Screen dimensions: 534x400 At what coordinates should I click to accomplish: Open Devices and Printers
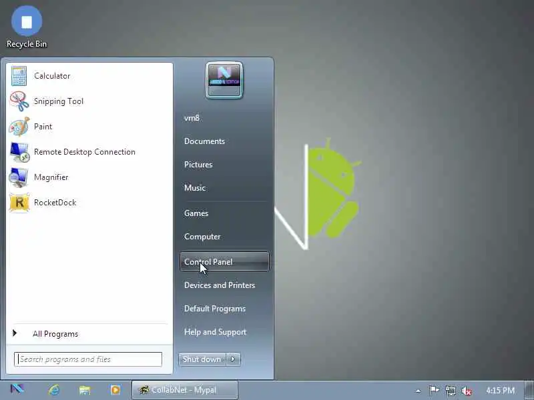[x=220, y=285]
